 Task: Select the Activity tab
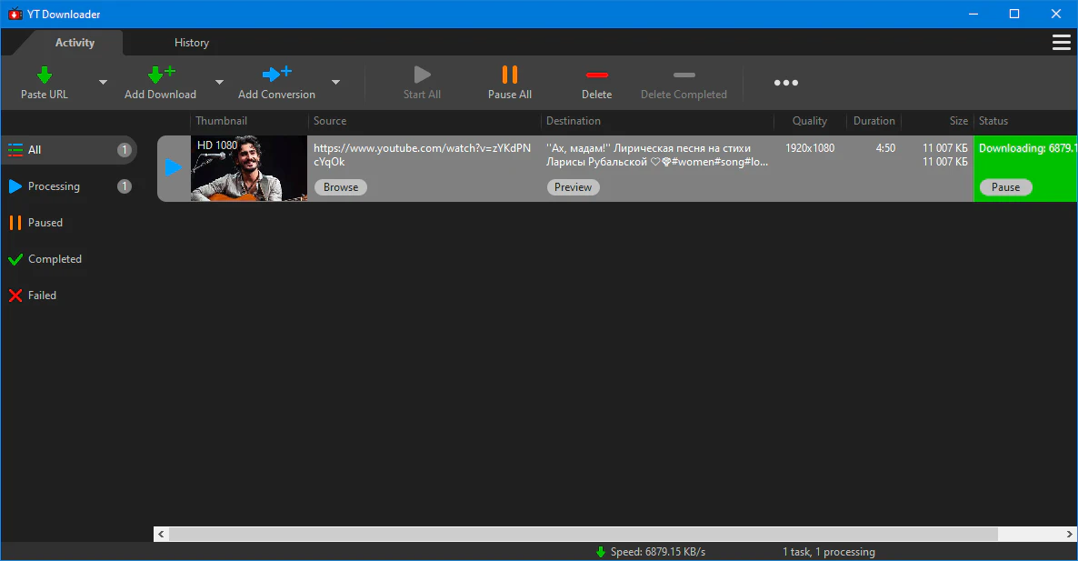tap(75, 43)
